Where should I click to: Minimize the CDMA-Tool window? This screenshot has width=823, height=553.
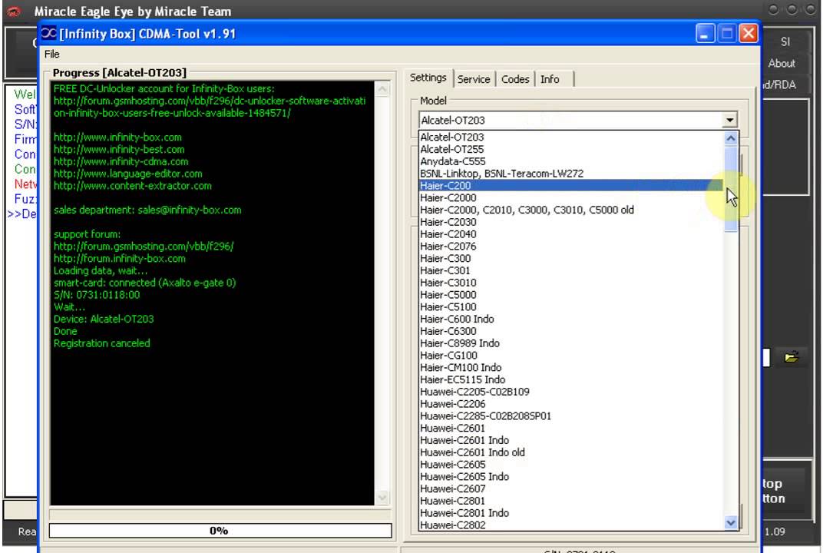click(x=705, y=34)
